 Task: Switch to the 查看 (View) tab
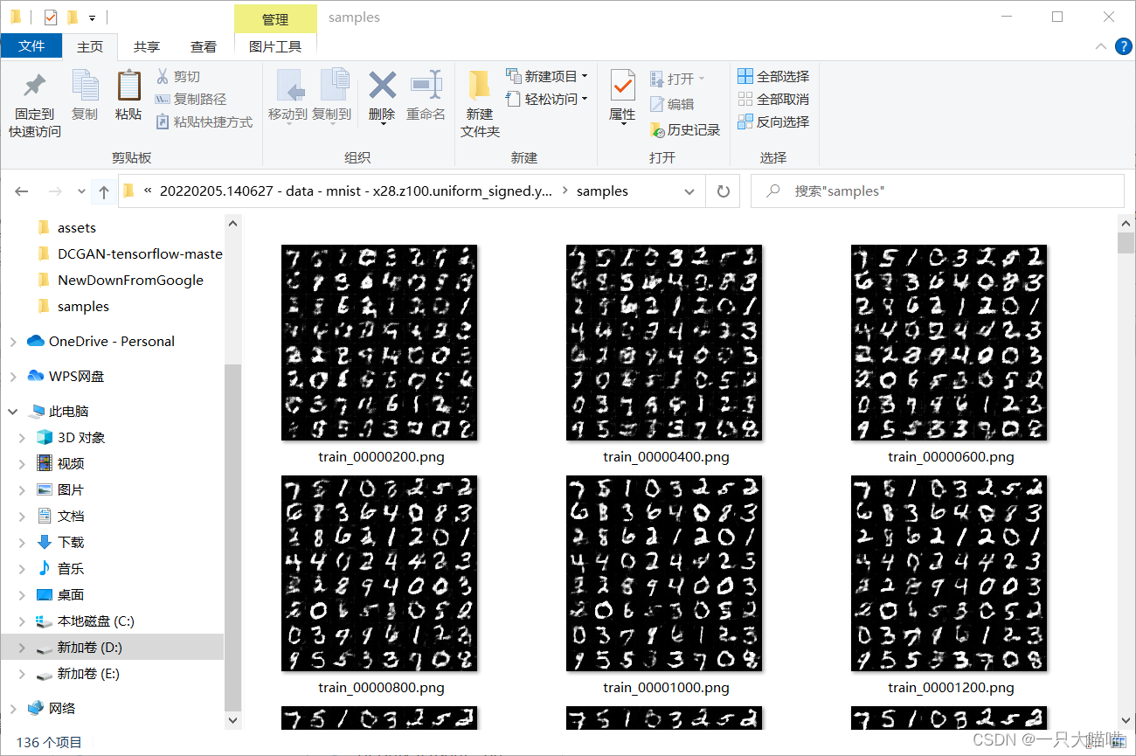[204, 46]
